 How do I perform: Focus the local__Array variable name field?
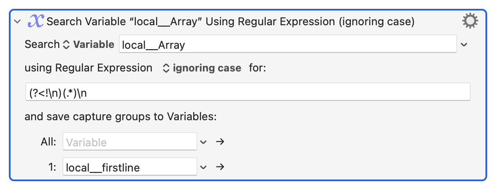(x=288, y=45)
